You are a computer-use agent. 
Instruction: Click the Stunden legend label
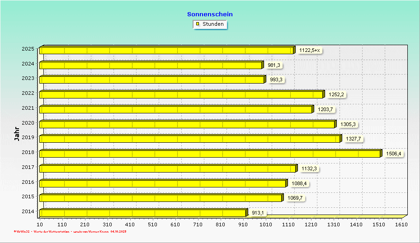pos(213,24)
